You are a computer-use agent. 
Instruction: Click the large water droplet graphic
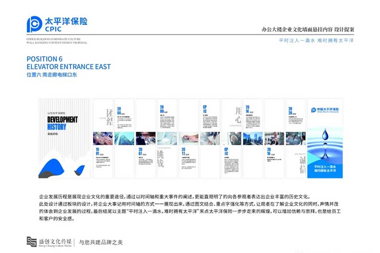[x=325, y=135]
